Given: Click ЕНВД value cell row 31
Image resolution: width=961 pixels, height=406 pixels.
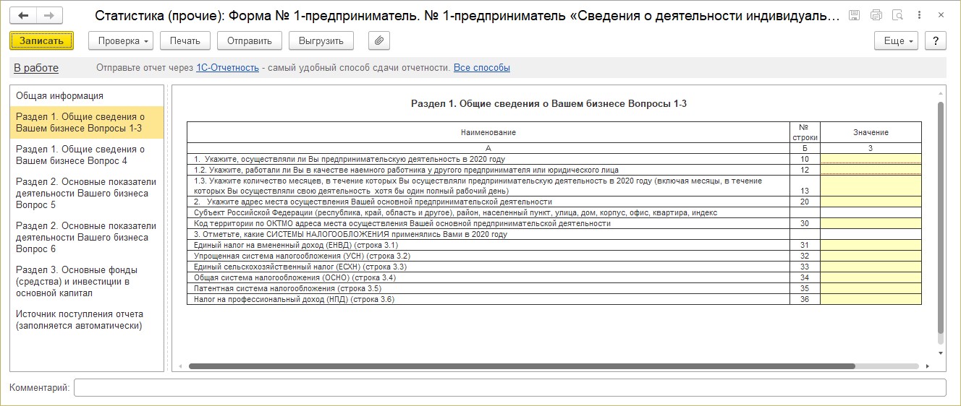Looking at the screenshot, I should click(871, 245).
